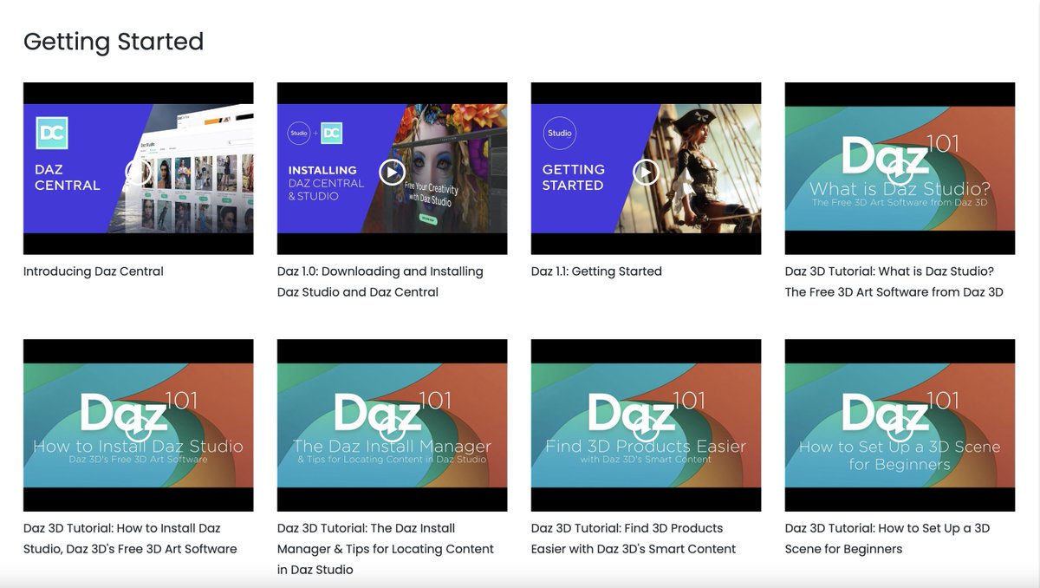Play How to Set Up a 3D Scene video

(900, 428)
